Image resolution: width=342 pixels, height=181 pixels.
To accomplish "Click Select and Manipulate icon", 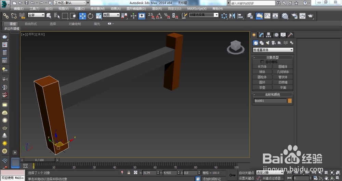I will (133, 16).
